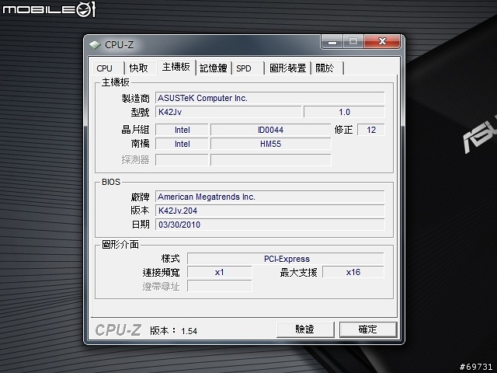Viewport: 497px width, 373px height.
Task: Open the 快取 tab
Action: (x=140, y=68)
